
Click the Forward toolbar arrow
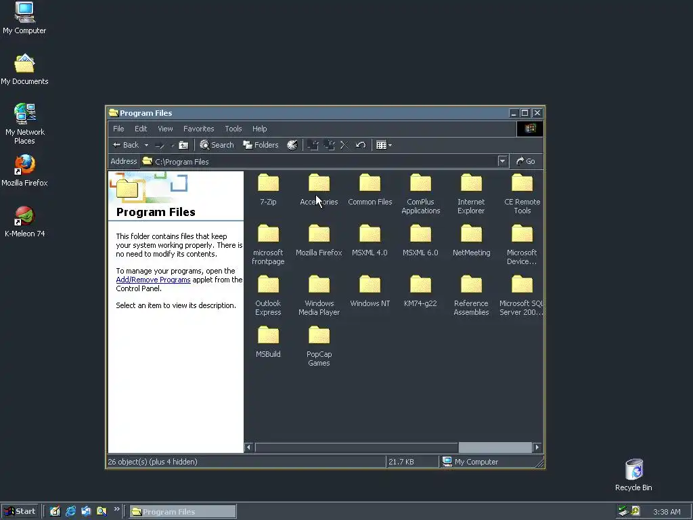(160, 145)
